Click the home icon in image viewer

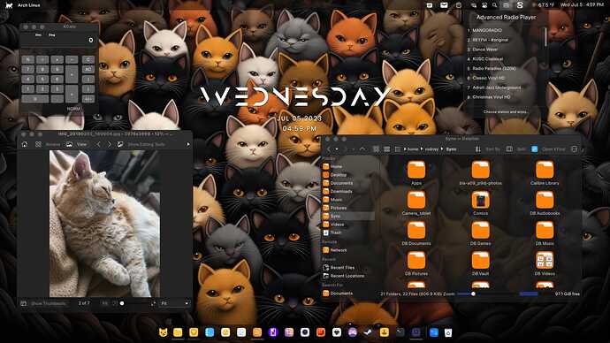coord(25,144)
